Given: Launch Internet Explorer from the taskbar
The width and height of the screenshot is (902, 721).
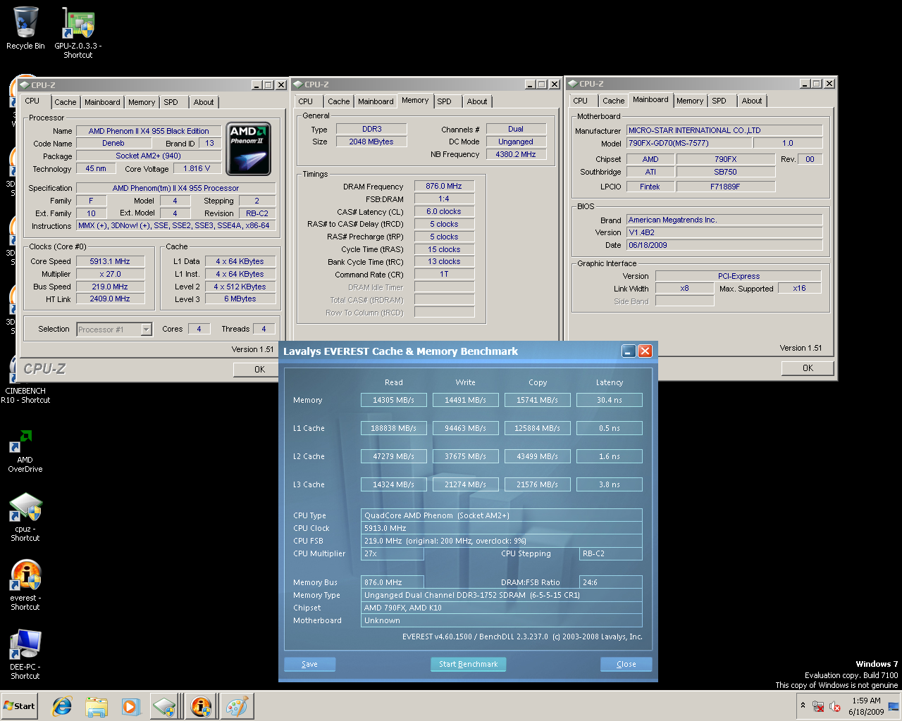Looking at the screenshot, I should coord(63,706).
